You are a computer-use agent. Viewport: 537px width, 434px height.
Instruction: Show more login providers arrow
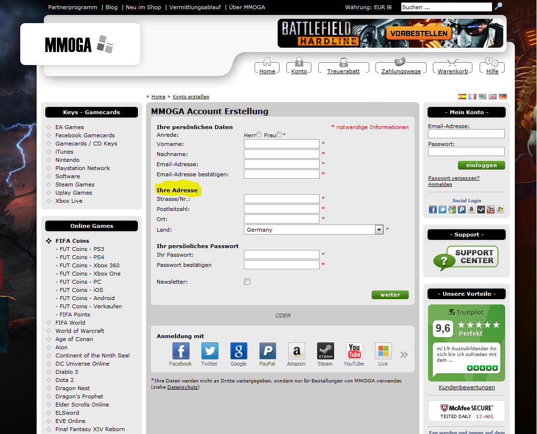[x=404, y=355]
